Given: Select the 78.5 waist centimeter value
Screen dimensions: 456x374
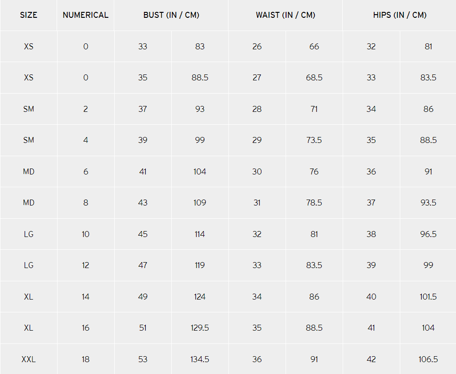Looking at the screenshot, I should [314, 203].
